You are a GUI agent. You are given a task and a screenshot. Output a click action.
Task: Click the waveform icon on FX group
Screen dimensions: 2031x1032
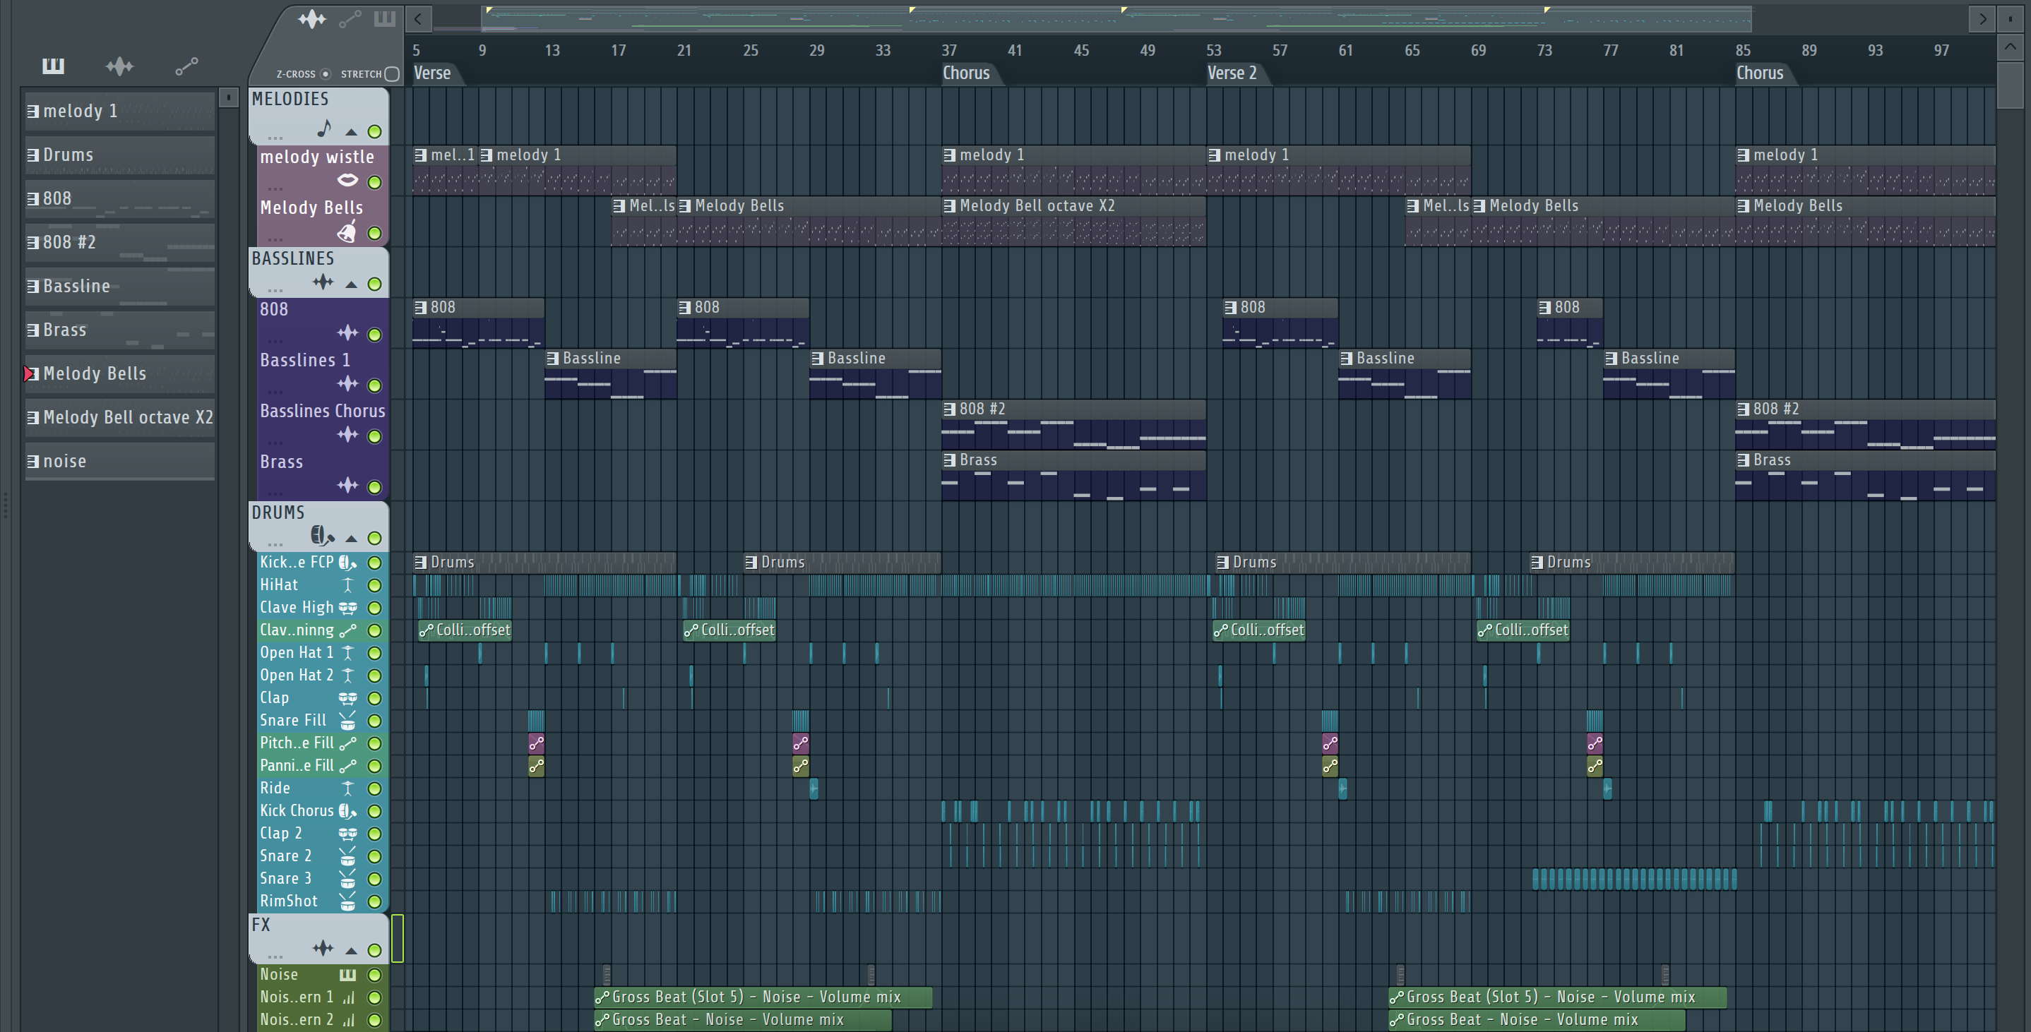323,949
